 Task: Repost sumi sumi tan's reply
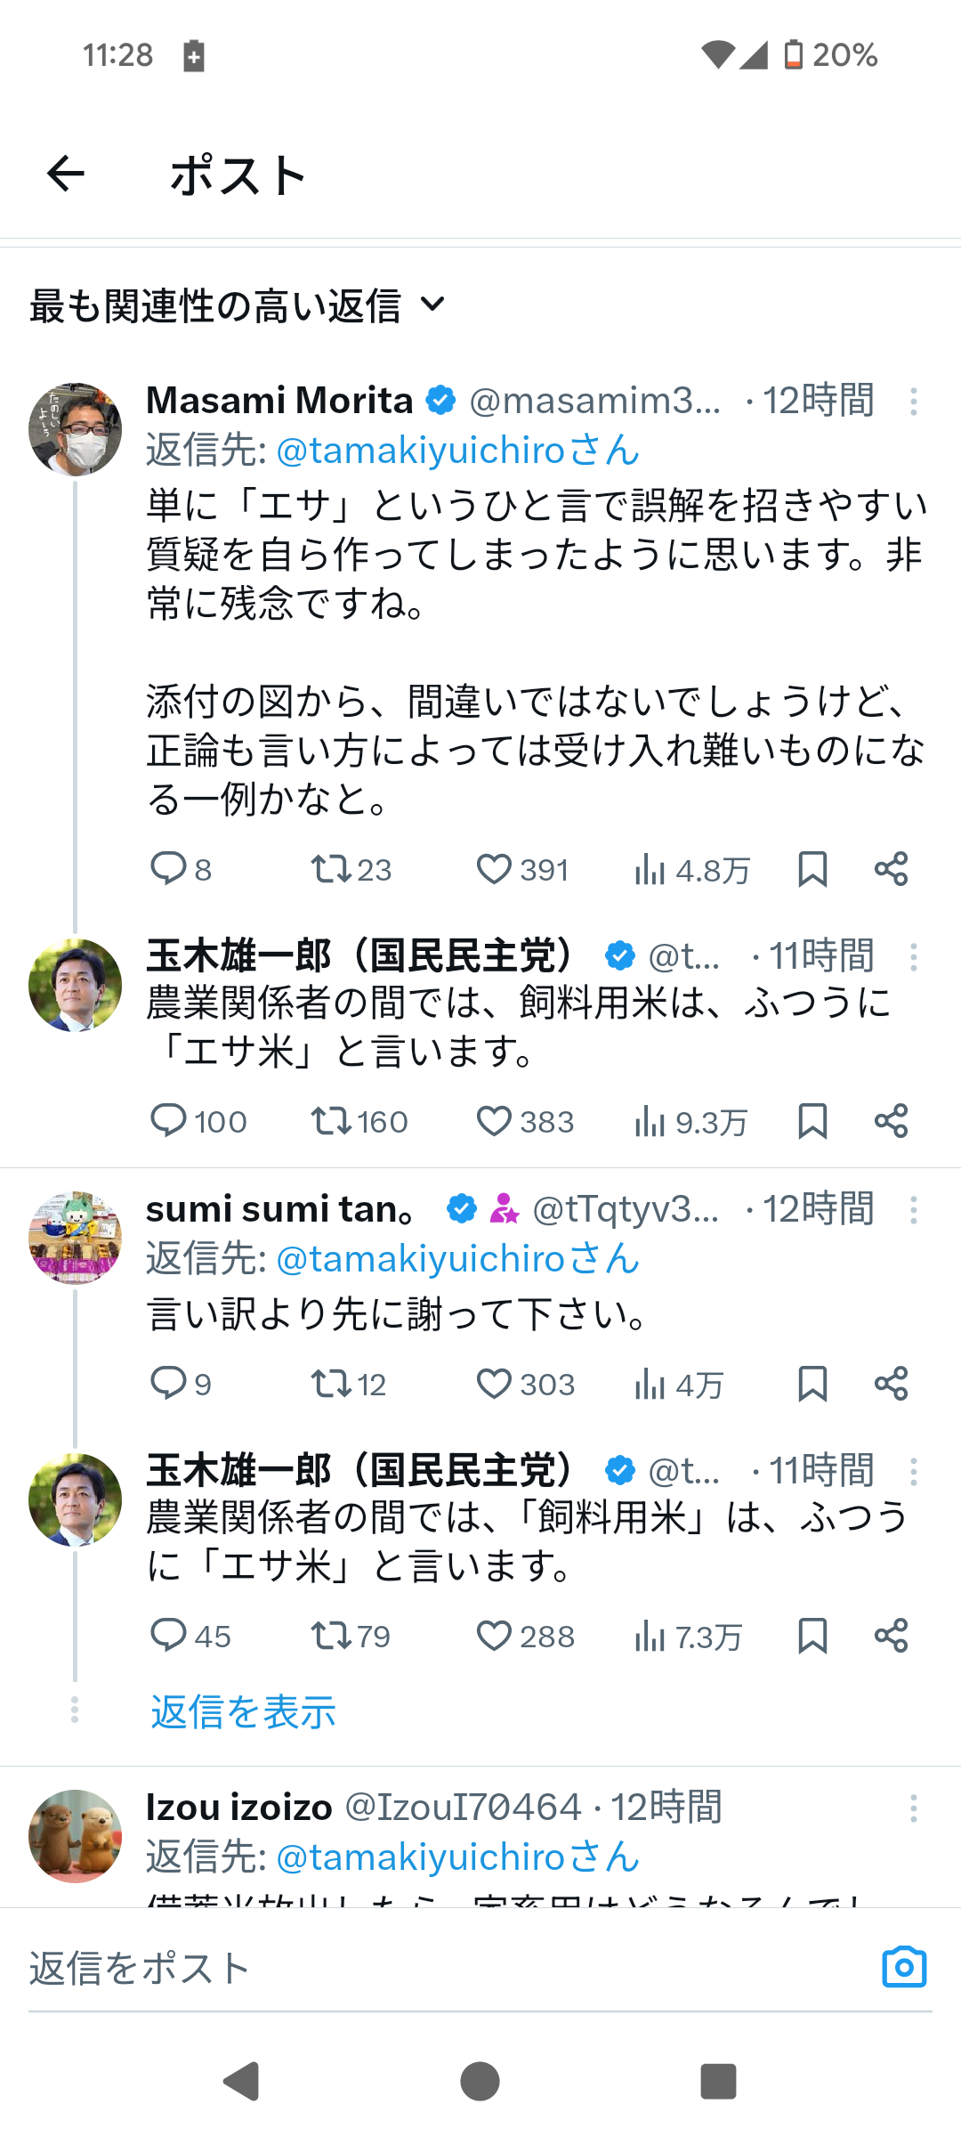[x=330, y=1384]
